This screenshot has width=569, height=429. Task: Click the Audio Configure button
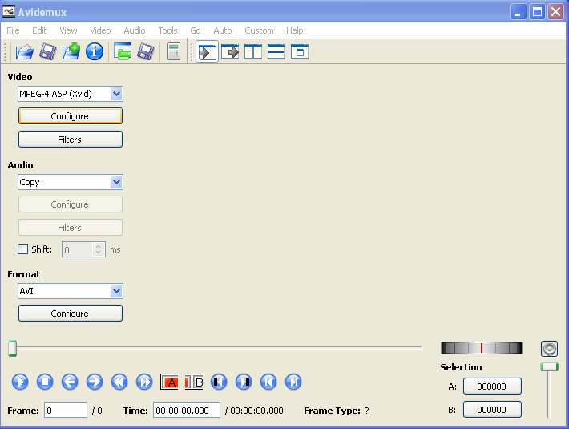(x=71, y=204)
